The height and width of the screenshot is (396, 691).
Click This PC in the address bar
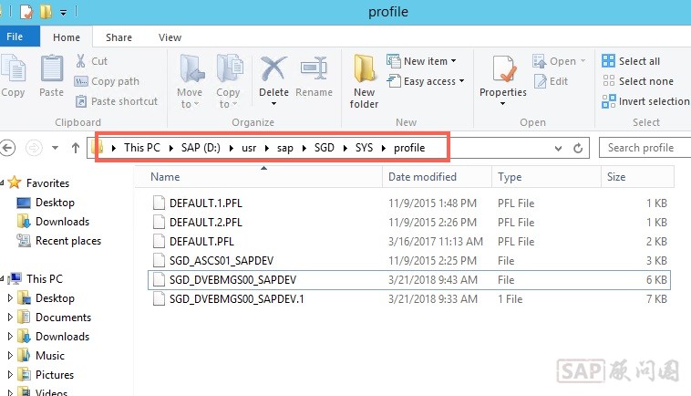[142, 147]
